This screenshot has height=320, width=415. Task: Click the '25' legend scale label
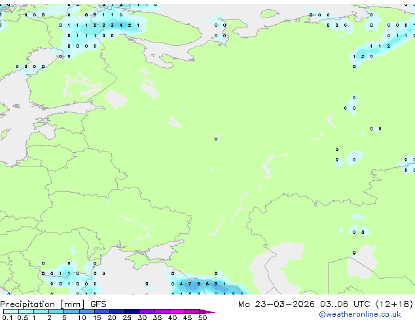tap(127, 317)
